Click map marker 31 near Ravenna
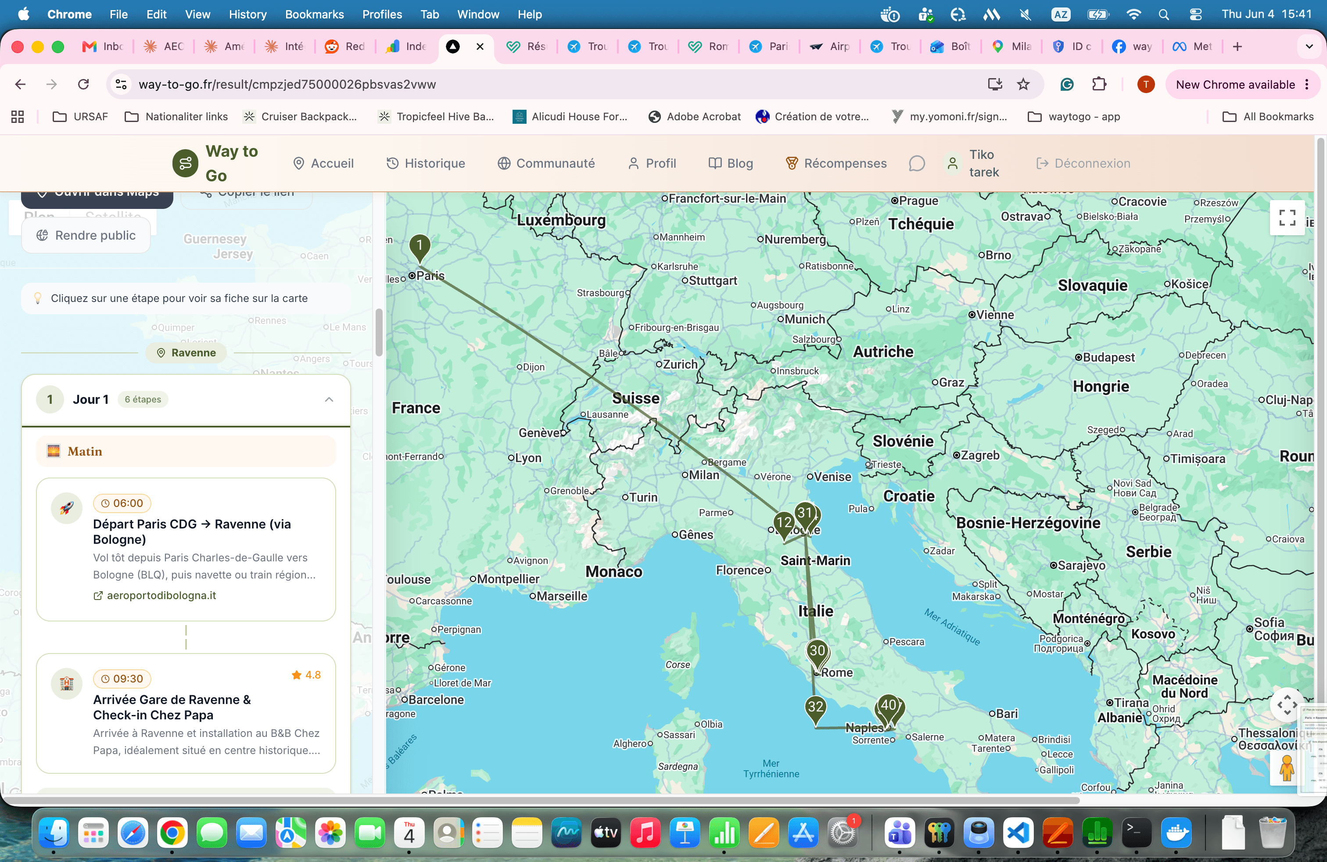The height and width of the screenshot is (862, 1327). [x=804, y=516]
